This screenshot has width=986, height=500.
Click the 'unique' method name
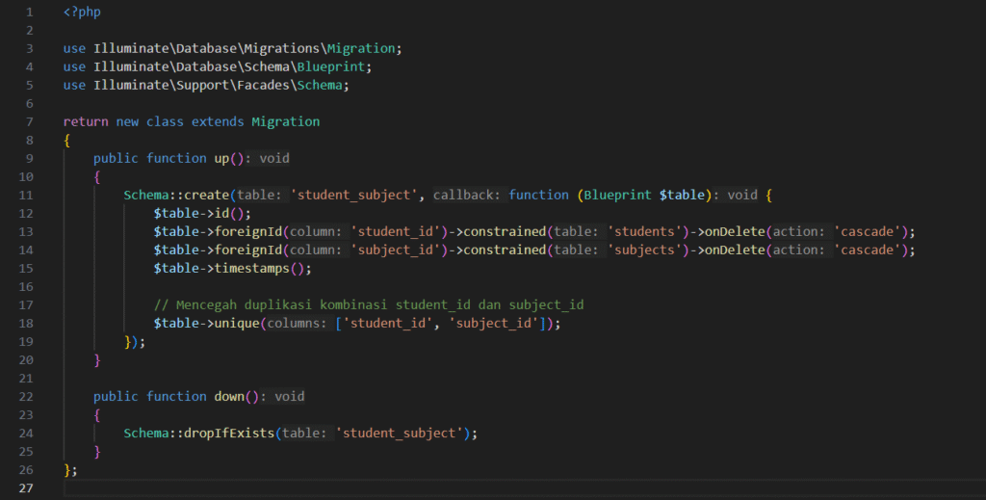coord(227,324)
